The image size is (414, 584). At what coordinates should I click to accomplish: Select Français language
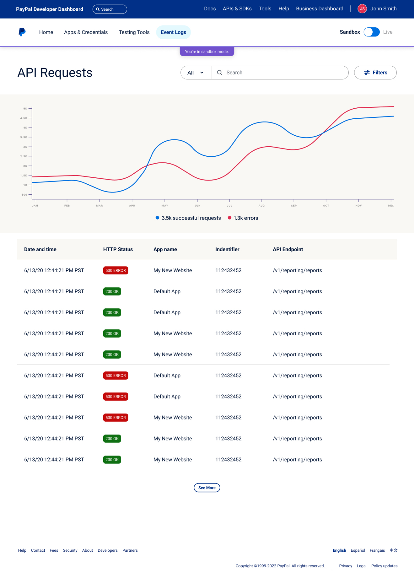pyautogui.click(x=377, y=550)
